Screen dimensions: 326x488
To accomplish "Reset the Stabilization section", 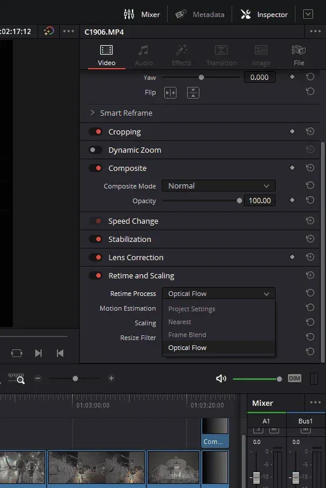I will tap(310, 238).
